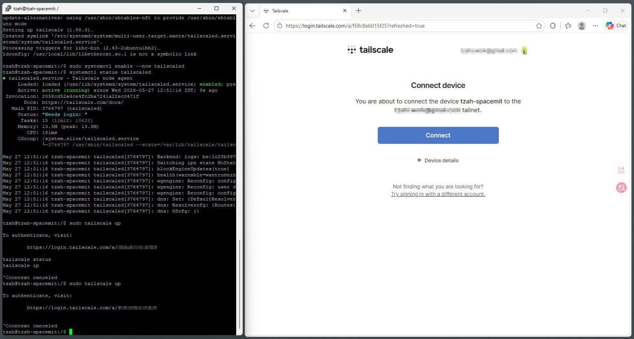Screen dimensions: 634x339
Task: Click the "tailscale ip" line in the terminal
Action: pos(20,265)
